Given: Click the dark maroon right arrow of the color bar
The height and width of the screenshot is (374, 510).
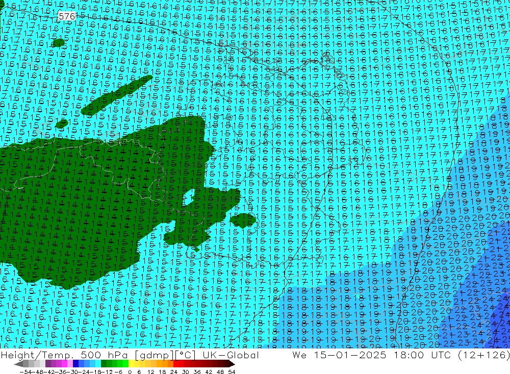Looking at the screenshot, I should pos(232,364).
